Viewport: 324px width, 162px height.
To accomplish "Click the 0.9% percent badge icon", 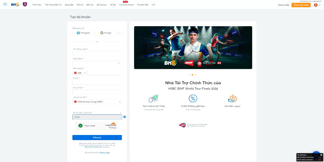I will click(193, 99).
